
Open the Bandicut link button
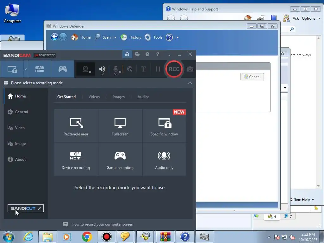[x=26, y=208]
